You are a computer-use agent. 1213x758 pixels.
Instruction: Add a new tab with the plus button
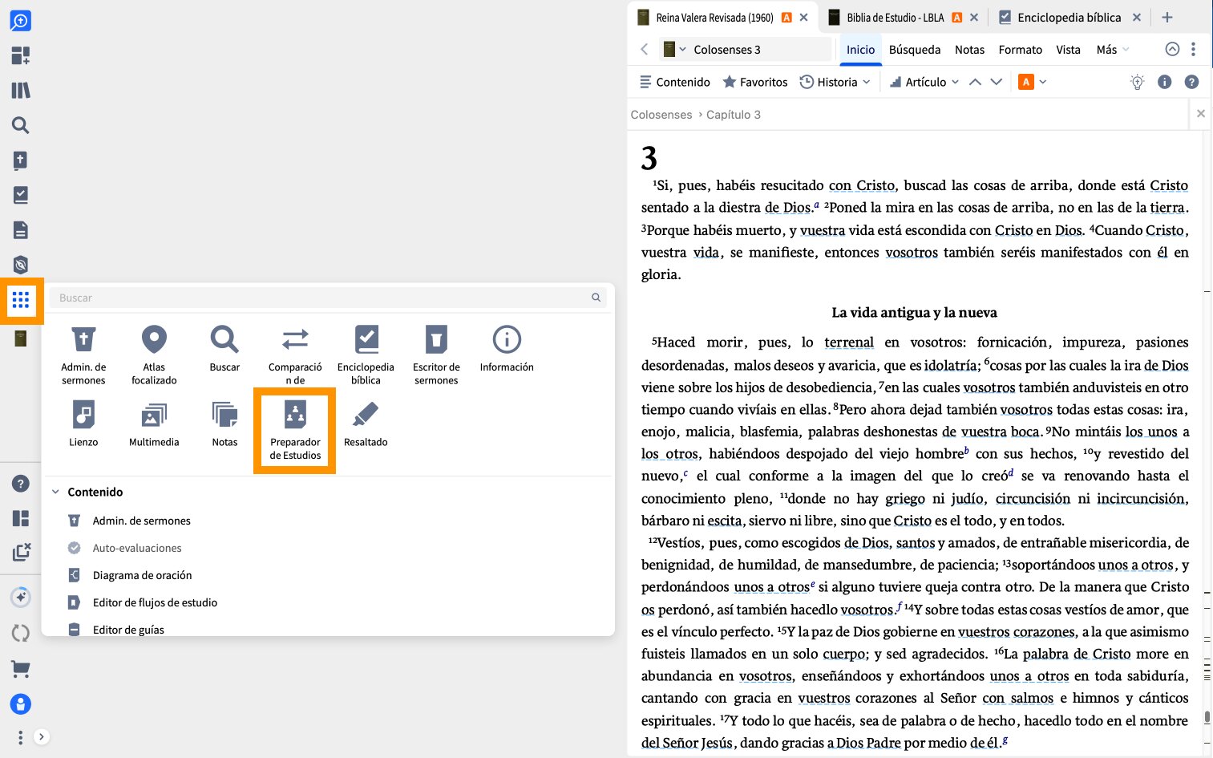coord(1167,17)
